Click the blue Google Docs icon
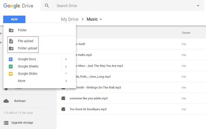The image size is (206, 129). point(11,59)
